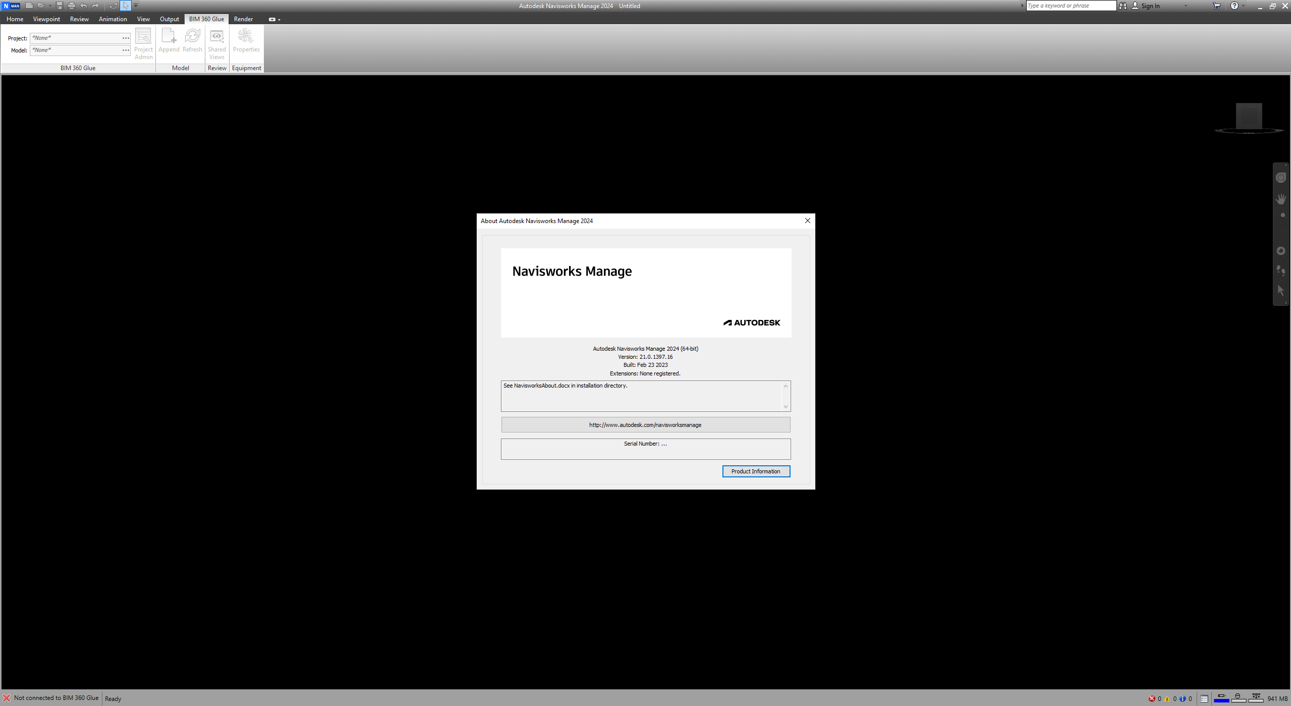Switch to the Viewpoint ribbon tab
Screen dimensions: 1291x706
click(x=46, y=19)
